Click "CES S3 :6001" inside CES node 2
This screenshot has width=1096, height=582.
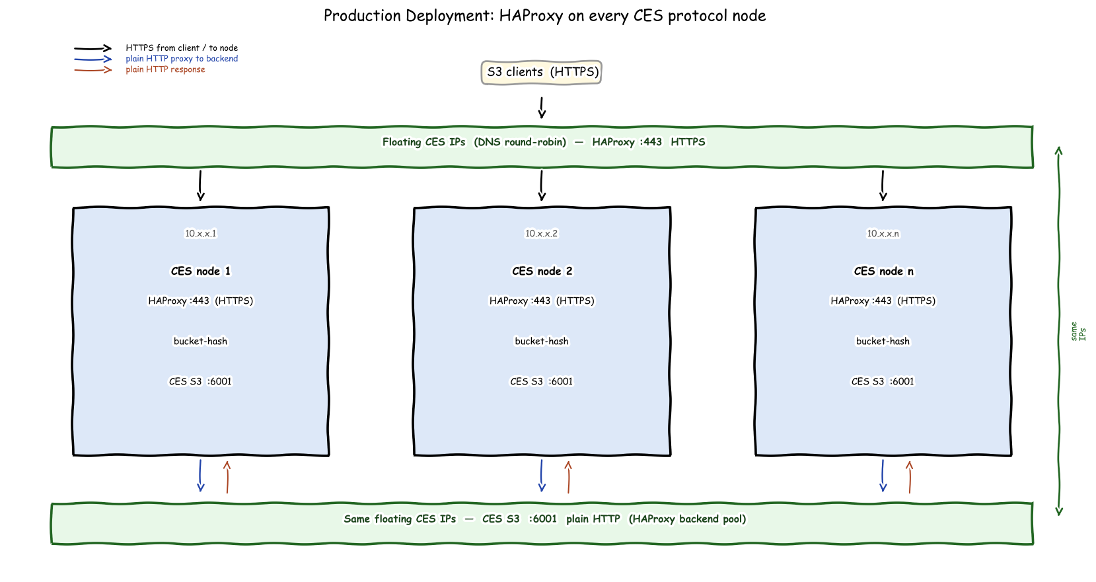tap(542, 381)
